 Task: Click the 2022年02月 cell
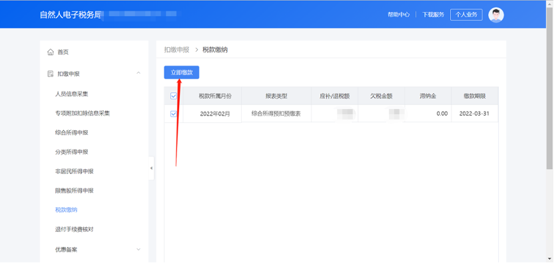[x=215, y=114]
